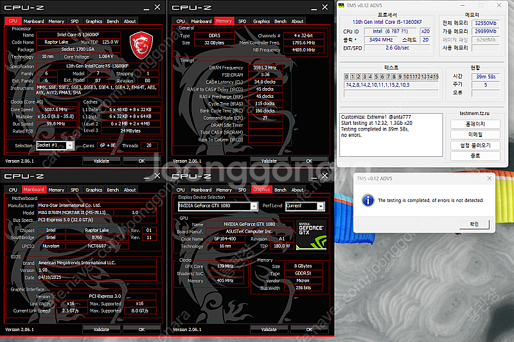The image size is (514, 342).
Task: Click the Intel Core i5 13600KF name field
Action: tap(78, 35)
